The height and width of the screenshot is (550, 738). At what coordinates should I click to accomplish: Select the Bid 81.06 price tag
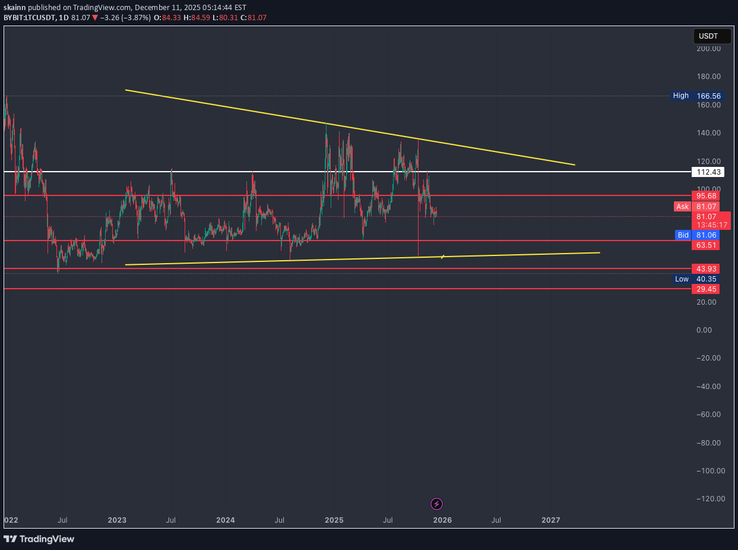coord(696,235)
